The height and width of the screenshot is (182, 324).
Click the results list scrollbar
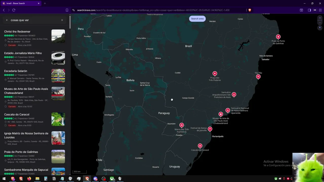click(x=70, y=23)
